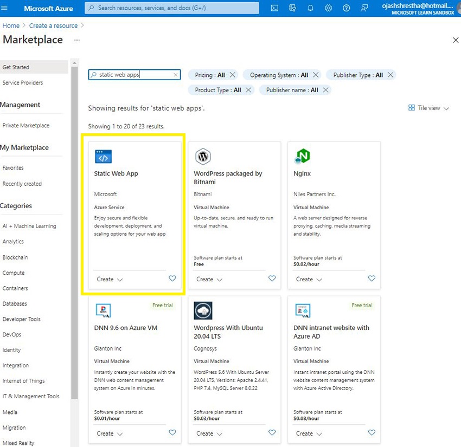Open Favorites under My Marketplace
This screenshot has width=461, height=447.
13,168
